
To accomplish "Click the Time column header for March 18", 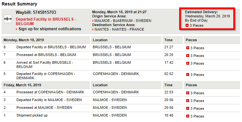I will [169, 40].
